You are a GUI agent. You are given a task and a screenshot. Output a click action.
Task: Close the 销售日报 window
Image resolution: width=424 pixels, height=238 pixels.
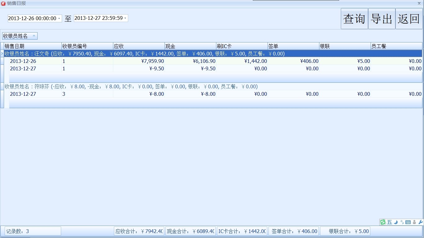click(419, 3)
